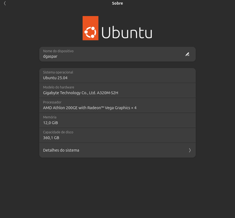Click the Sistema operacional row
Screen dimensions: 235x218
point(117,75)
